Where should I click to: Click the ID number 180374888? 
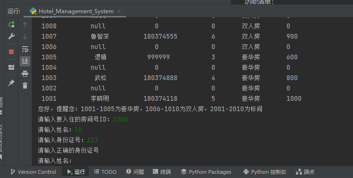tap(160, 78)
